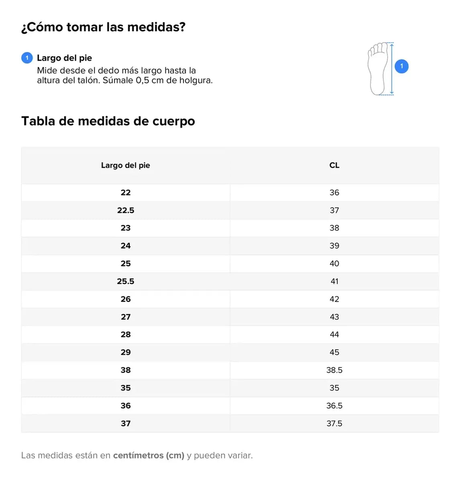Select the CL size 38.5 cell
This screenshot has height=482, width=460.
coord(334,370)
